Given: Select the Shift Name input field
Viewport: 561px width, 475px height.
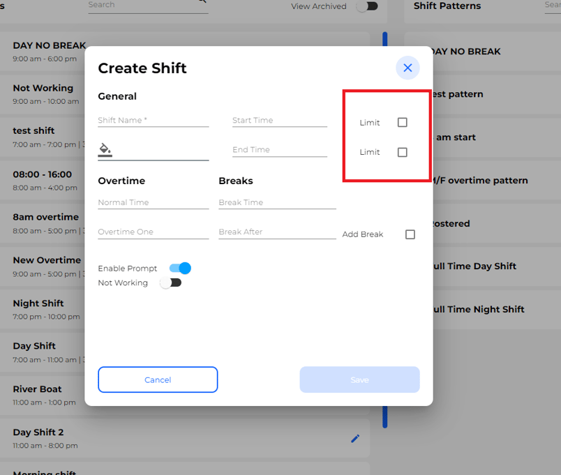Looking at the screenshot, I should click(x=153, y=120).
